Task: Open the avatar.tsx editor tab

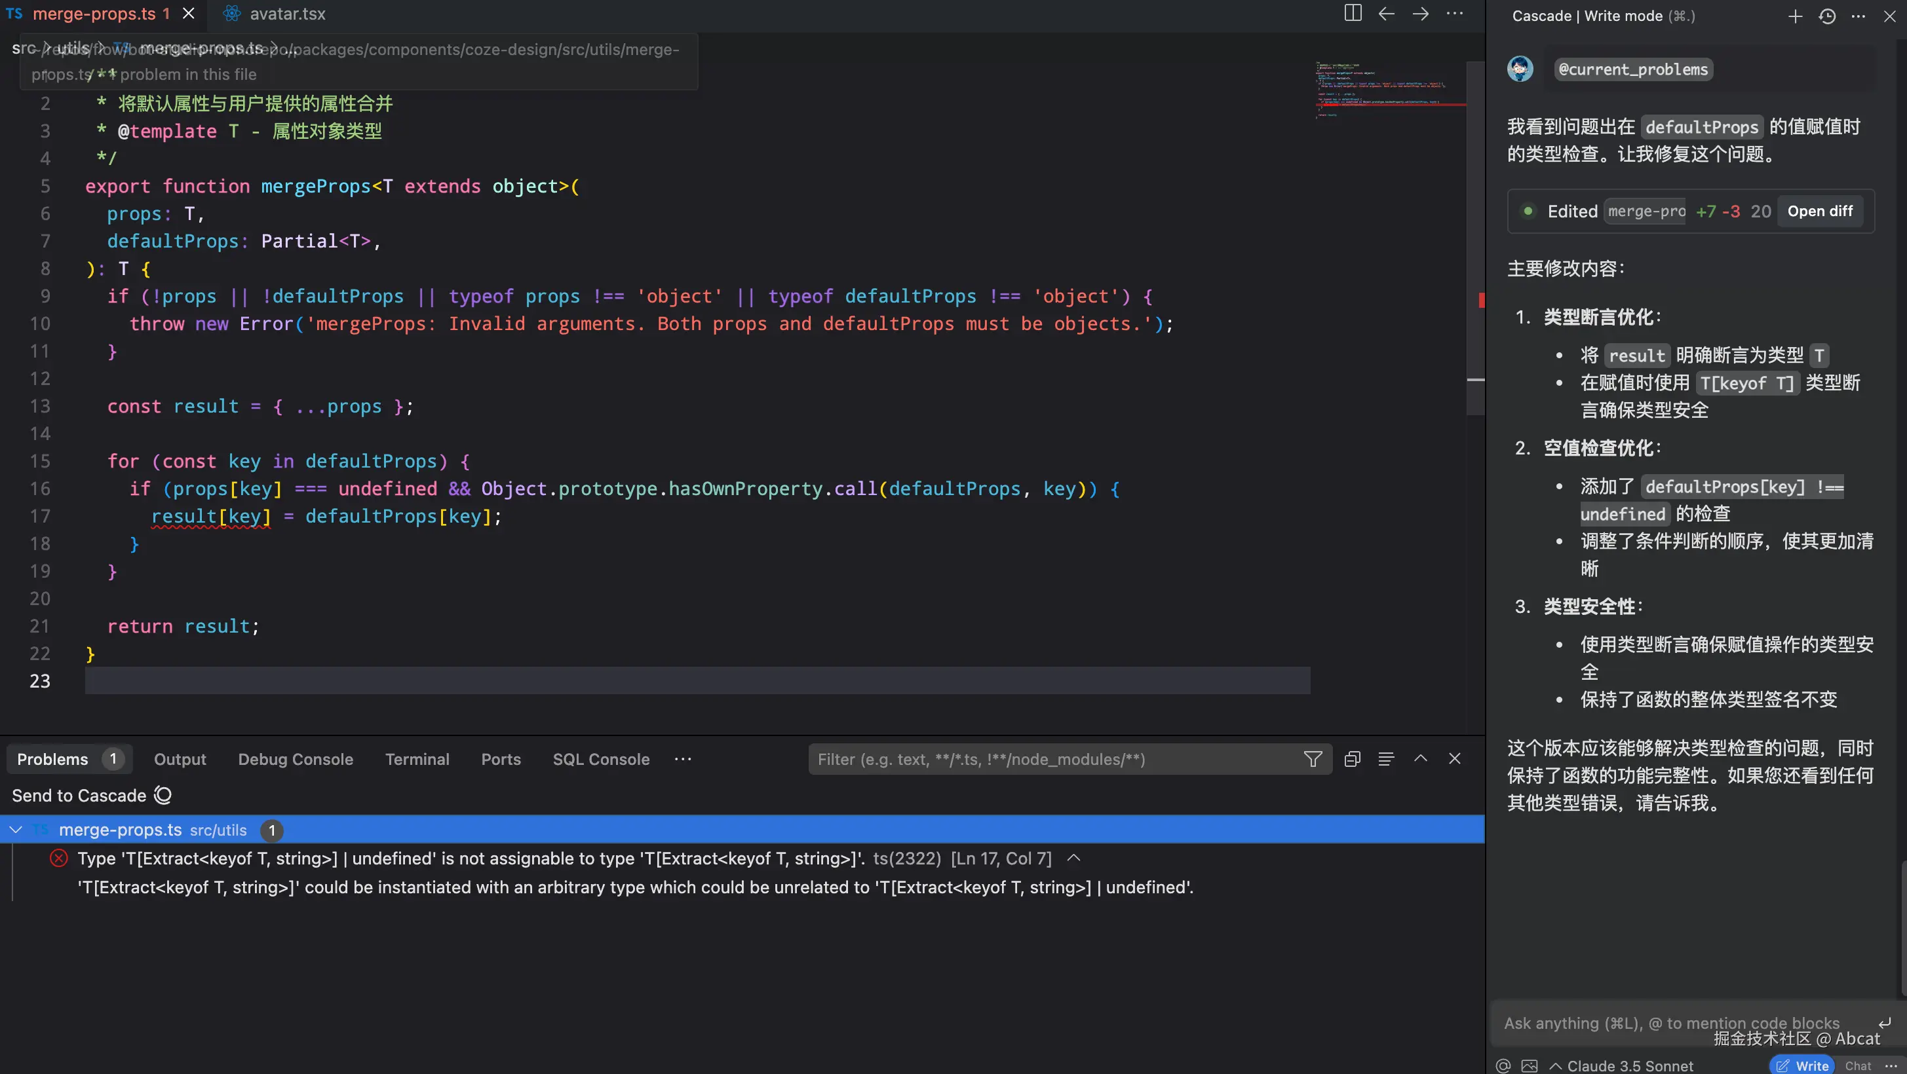Action: point(287,13)
